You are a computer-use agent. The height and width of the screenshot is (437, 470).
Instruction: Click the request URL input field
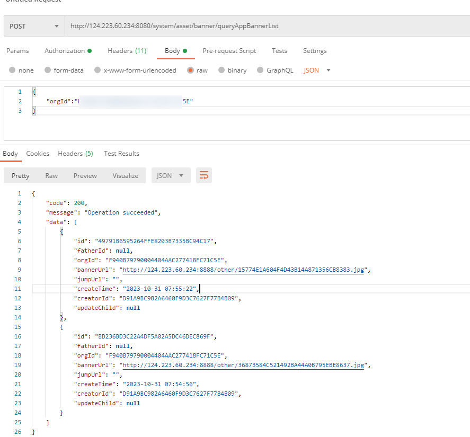[x=265, y=26]
